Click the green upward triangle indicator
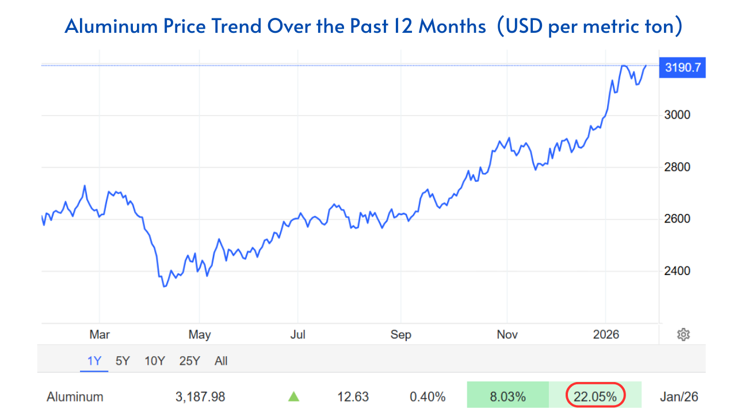 pos(294,396)
